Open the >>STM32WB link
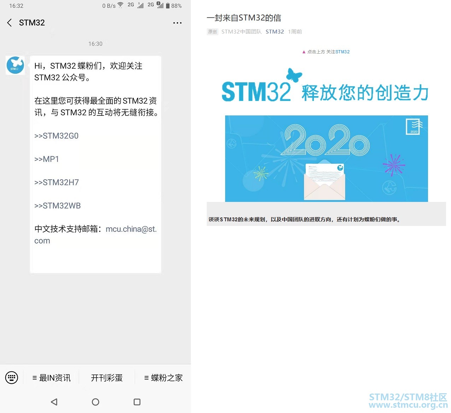The image size is (451, 413). coord(58,206)
